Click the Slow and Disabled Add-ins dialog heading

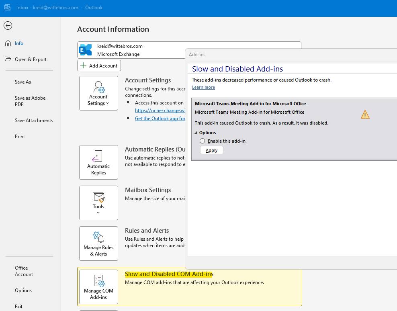pos(237,69)
